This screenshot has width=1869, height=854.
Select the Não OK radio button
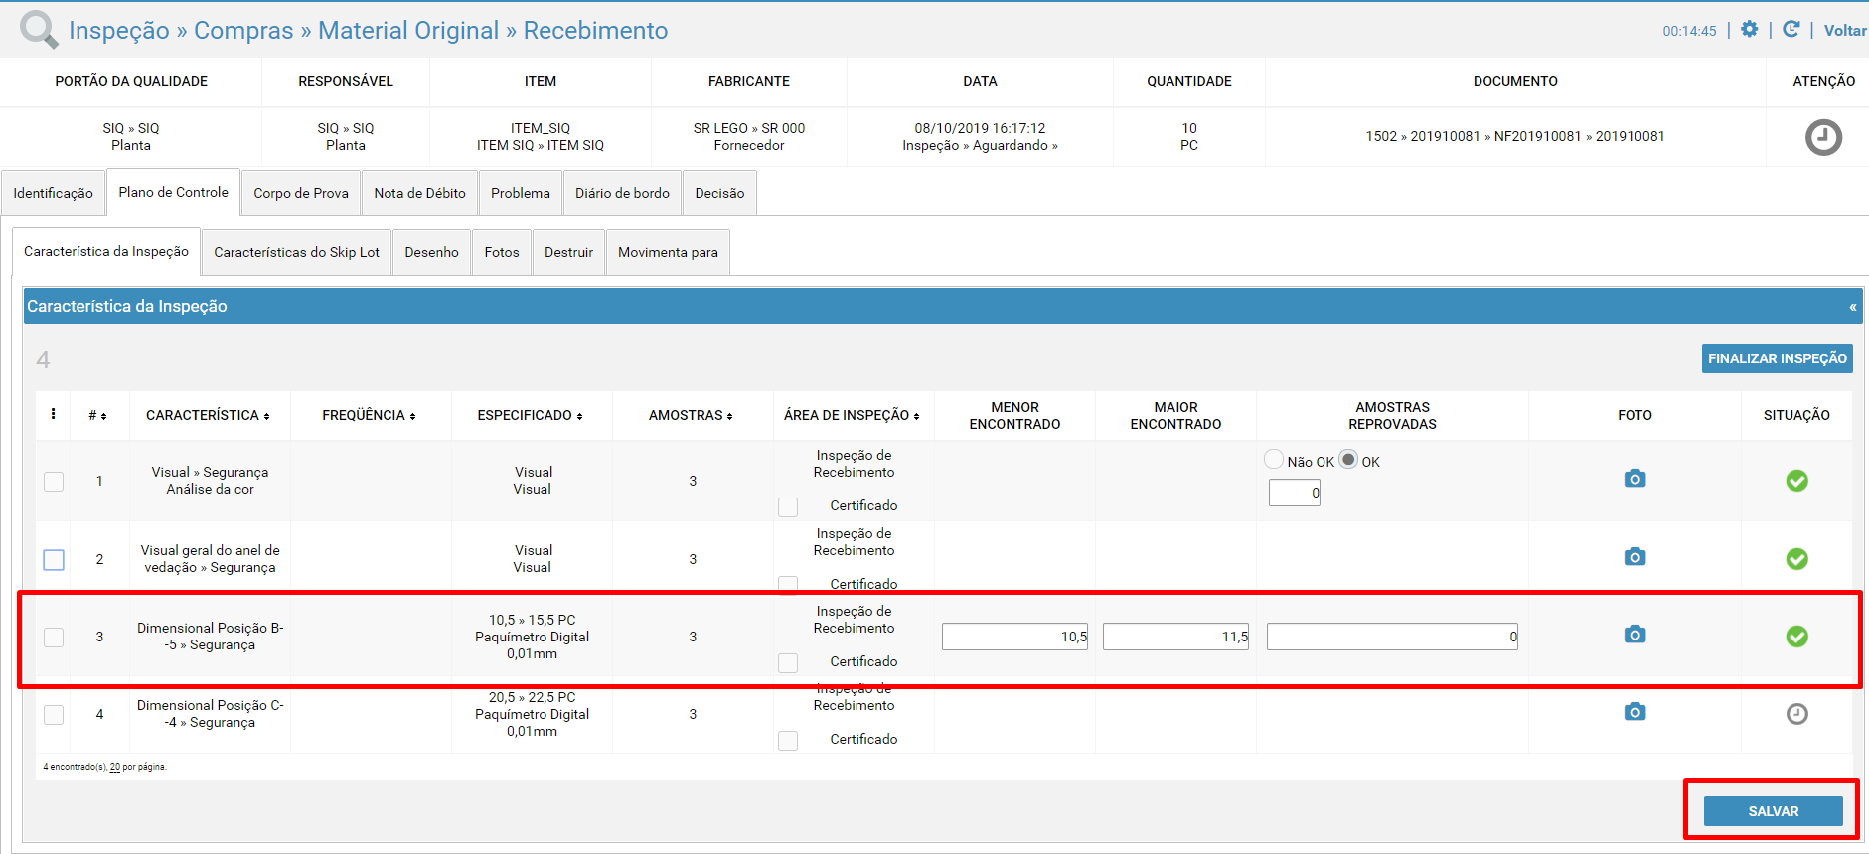tap(1273, 459)
